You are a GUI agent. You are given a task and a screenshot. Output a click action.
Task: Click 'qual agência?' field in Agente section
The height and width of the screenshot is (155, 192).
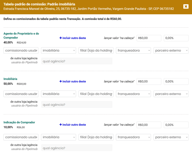point(77,61)
